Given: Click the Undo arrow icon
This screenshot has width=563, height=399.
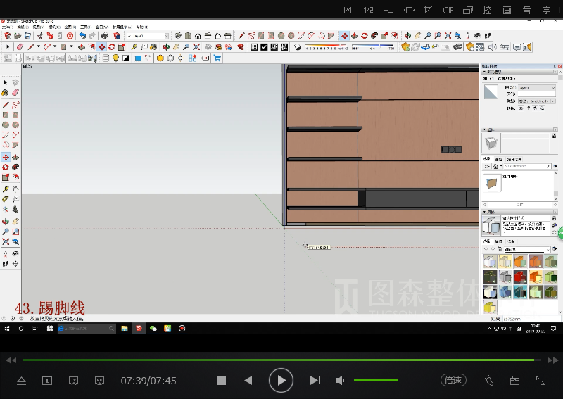Looking at the screenshot, I should point(82,36).
